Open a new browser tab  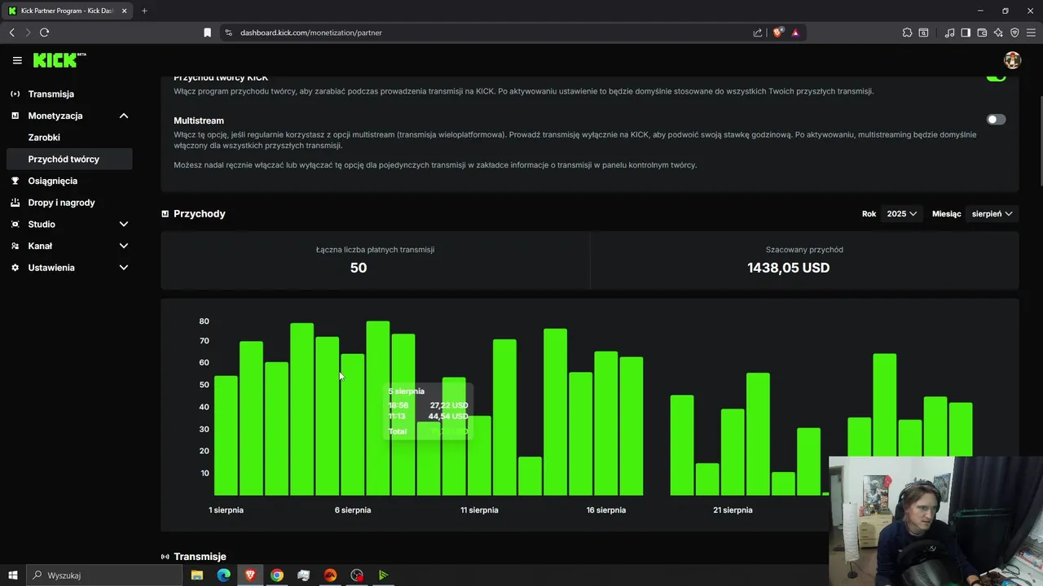coord(144,11)
